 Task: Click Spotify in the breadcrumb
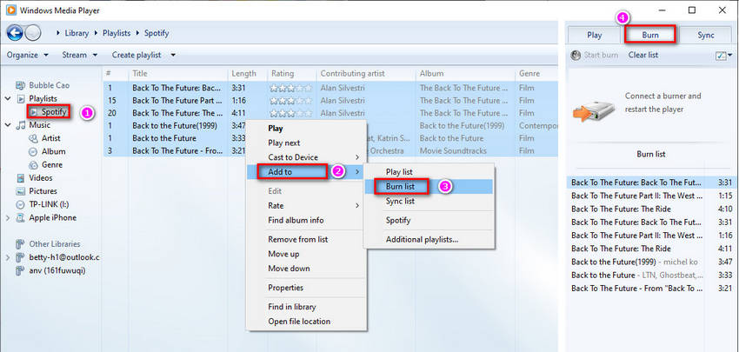tap(156, 33)
